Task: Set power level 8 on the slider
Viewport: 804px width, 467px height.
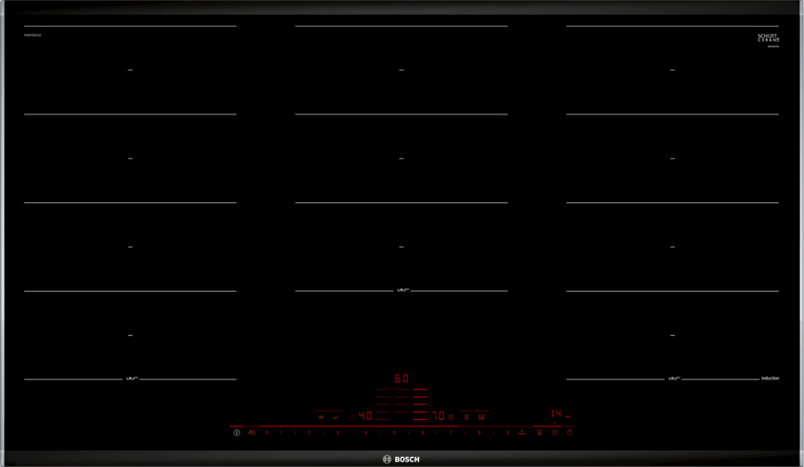Action: click(479, 433)
